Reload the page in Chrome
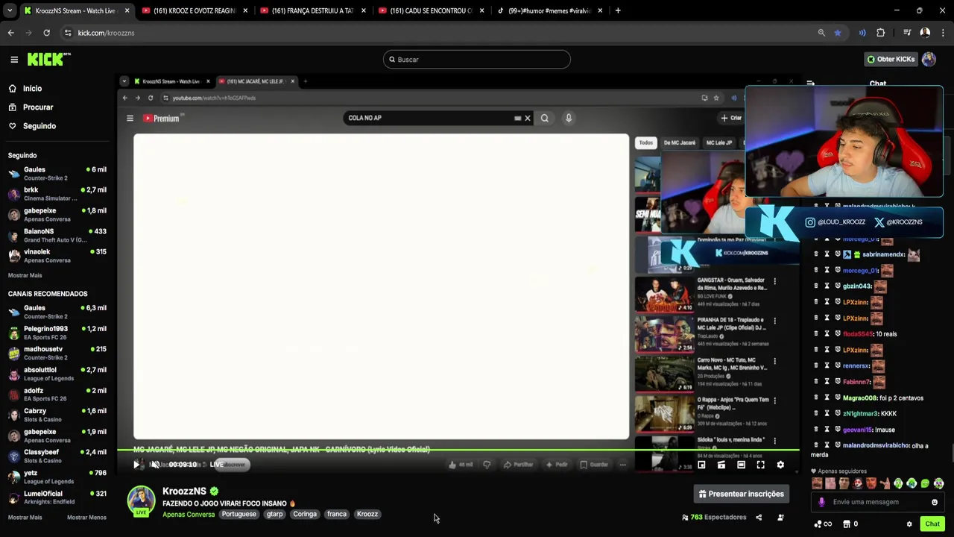Image resolution: width=954 pixels, height=537 pixels. [46, 33]
